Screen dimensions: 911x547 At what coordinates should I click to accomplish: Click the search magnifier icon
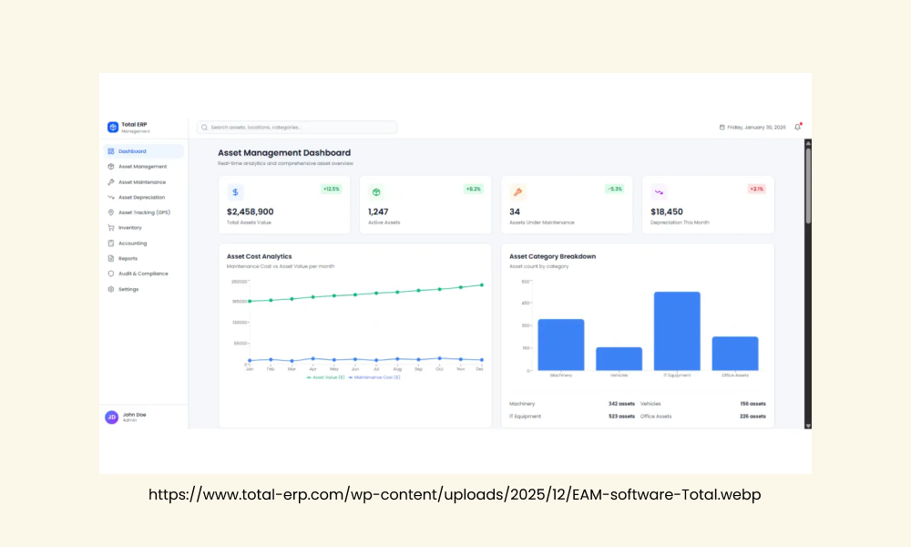[204, 128]
